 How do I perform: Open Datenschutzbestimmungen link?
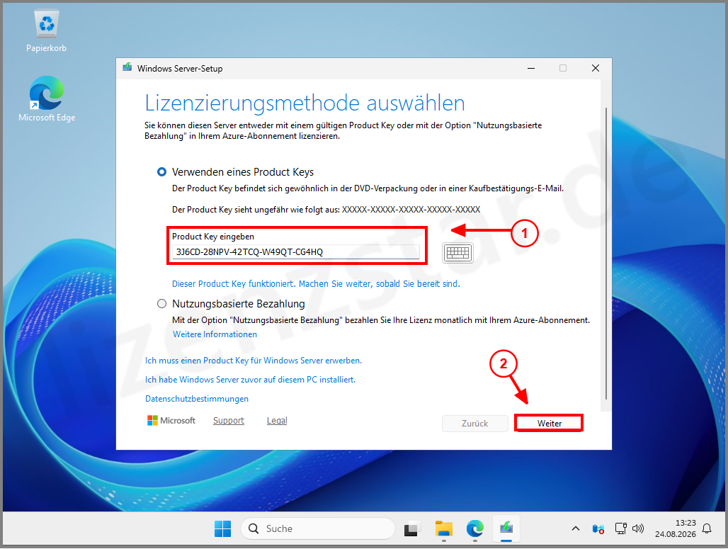pos(197,399)
